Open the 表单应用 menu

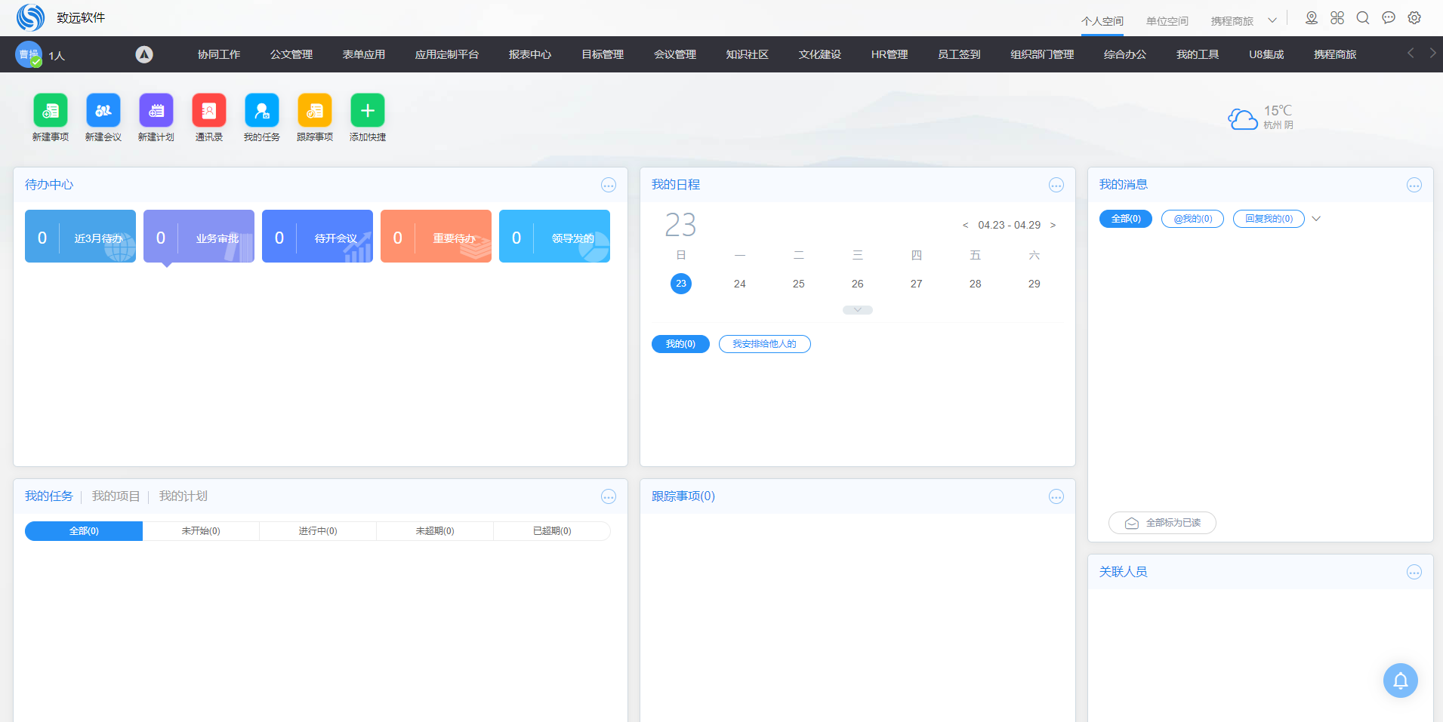coord(364,54)
